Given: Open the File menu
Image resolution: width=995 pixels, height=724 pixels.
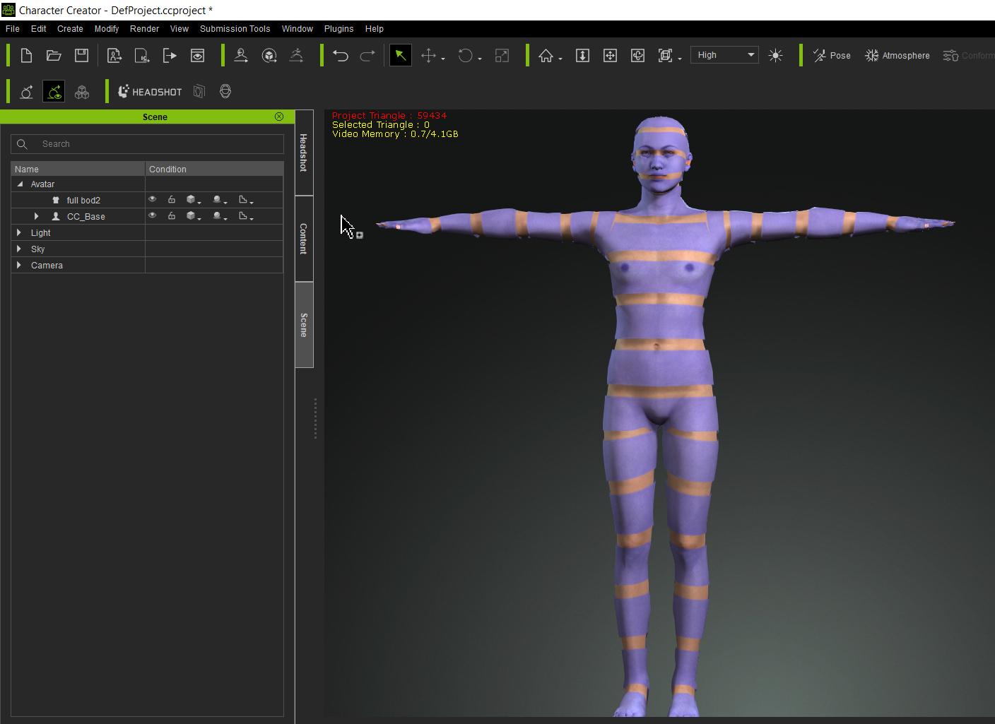Looking at the screenshot, I should point(13,29).
